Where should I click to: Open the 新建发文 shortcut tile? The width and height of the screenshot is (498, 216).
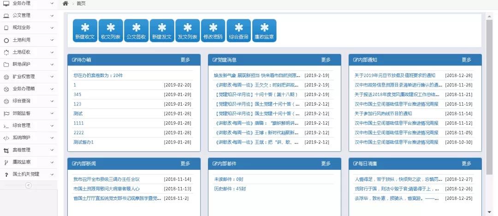162,30
